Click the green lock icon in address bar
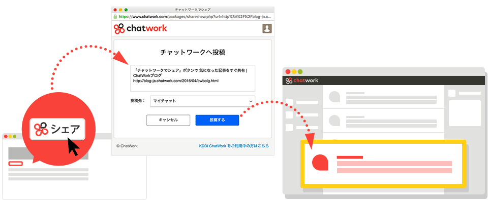Viewport: 488px width, 200px height. click(x=115, y=16)
